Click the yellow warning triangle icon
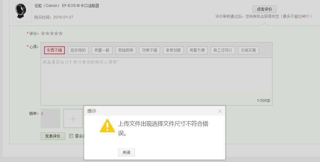This screenshot has height=162, width=320. point(107,126)
